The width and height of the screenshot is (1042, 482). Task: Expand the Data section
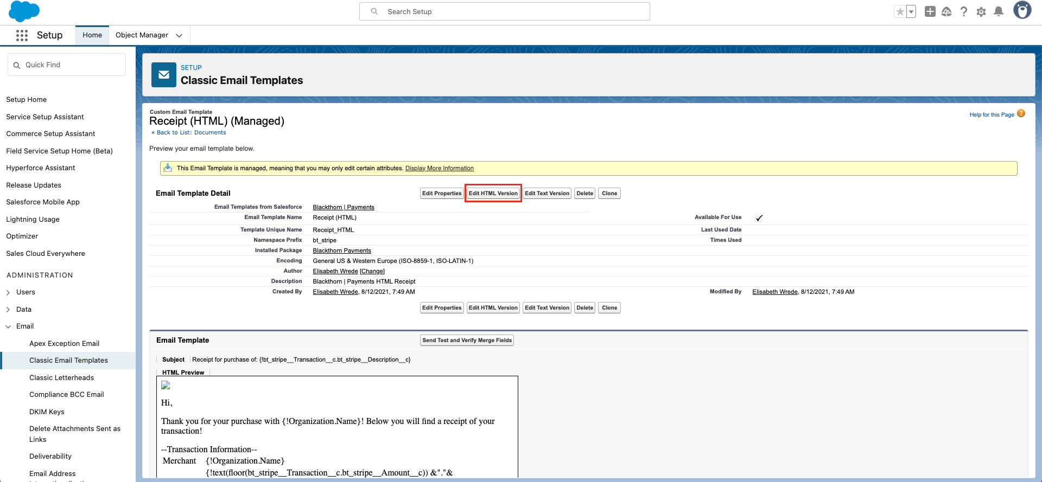pos(8,310)
